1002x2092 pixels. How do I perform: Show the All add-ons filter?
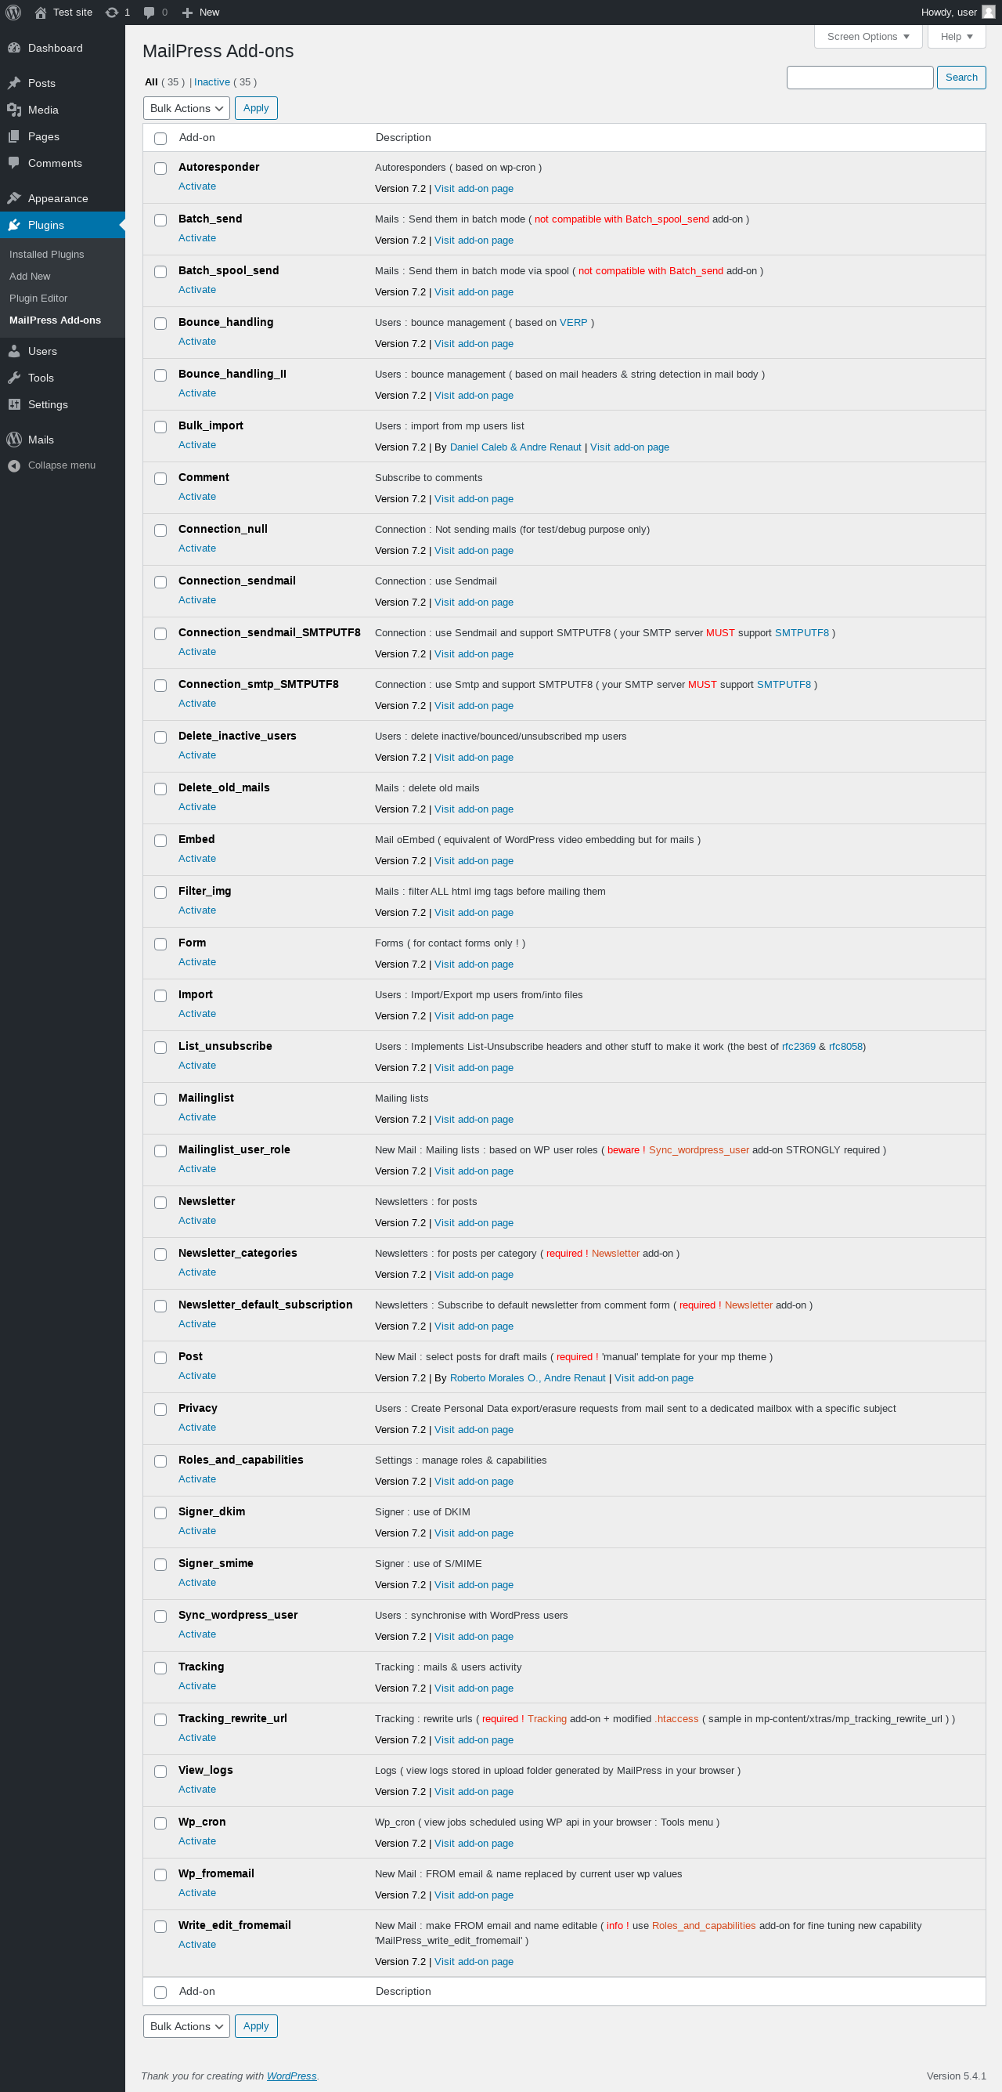point(151,82)
